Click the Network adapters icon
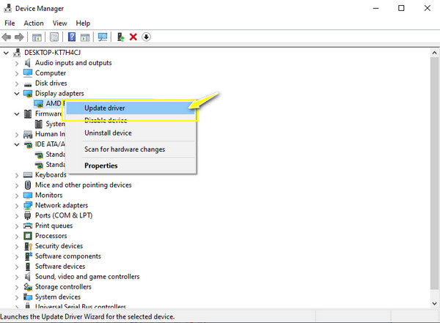 pyautogui.click(x=28, y=205)
